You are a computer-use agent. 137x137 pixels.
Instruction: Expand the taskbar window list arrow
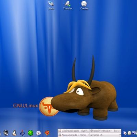(x=120, y=135)
